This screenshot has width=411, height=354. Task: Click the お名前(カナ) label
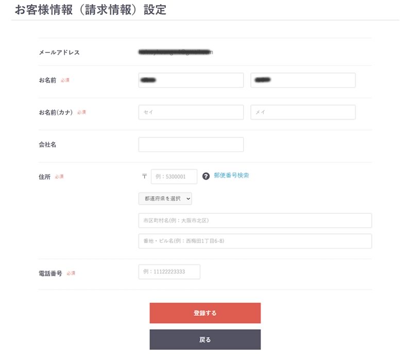[56, 112]
